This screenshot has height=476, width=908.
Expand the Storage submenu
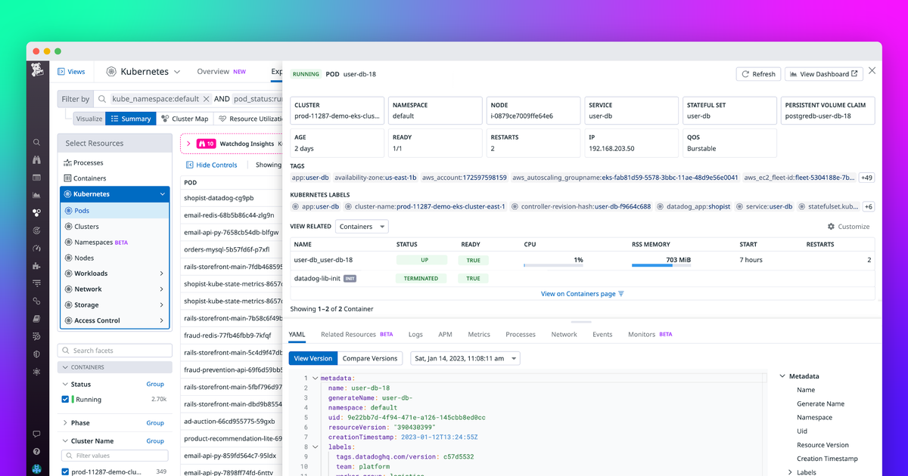coord(162,304)
